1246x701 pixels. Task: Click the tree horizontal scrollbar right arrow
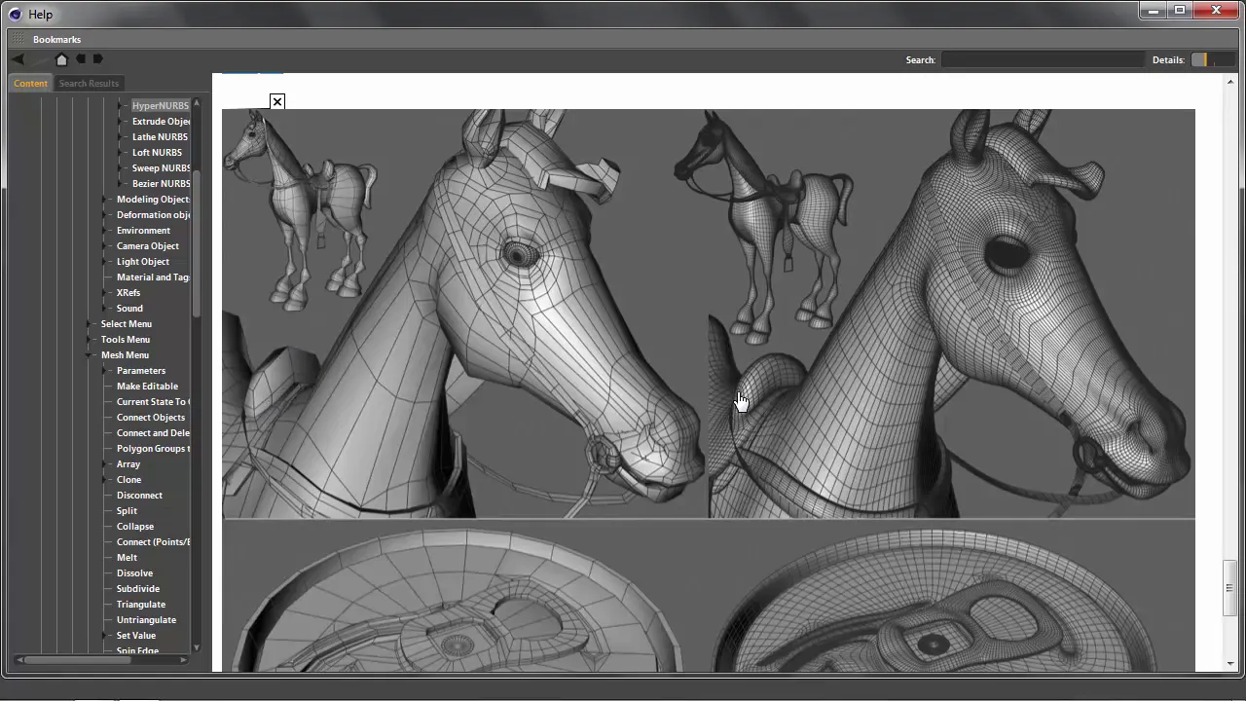pyautogui.click(x=184, y=659)
